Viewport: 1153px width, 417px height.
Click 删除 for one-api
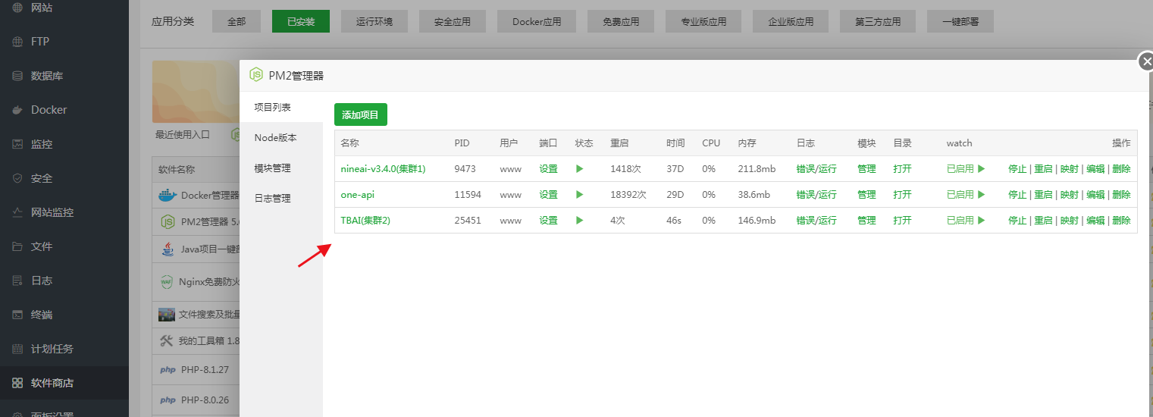1121,194
